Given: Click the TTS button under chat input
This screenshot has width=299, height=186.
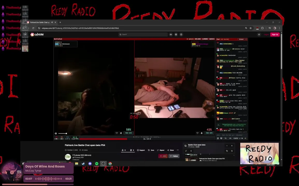Looking at the screenshot, I should (x=225, y=138).
